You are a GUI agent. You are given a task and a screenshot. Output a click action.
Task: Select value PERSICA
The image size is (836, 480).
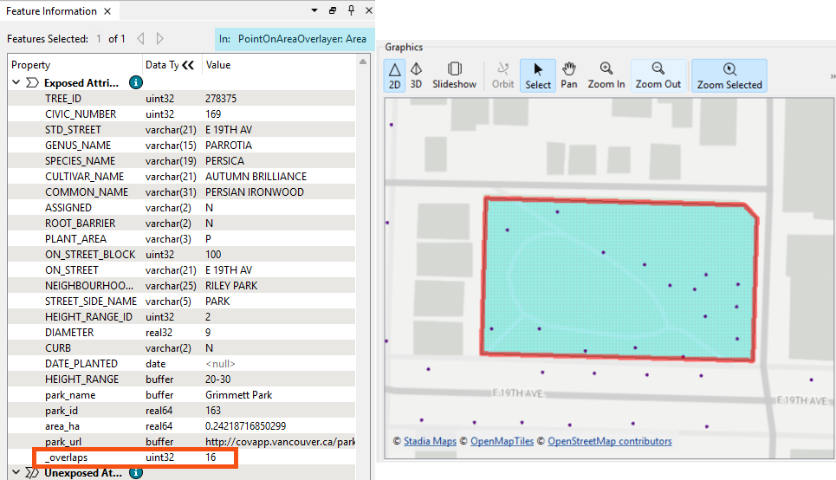tap(224, 161)
